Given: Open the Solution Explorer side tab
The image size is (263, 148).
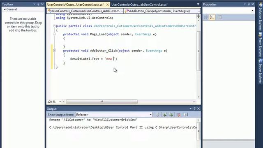Looking at the screenshot, I should 260,17.
